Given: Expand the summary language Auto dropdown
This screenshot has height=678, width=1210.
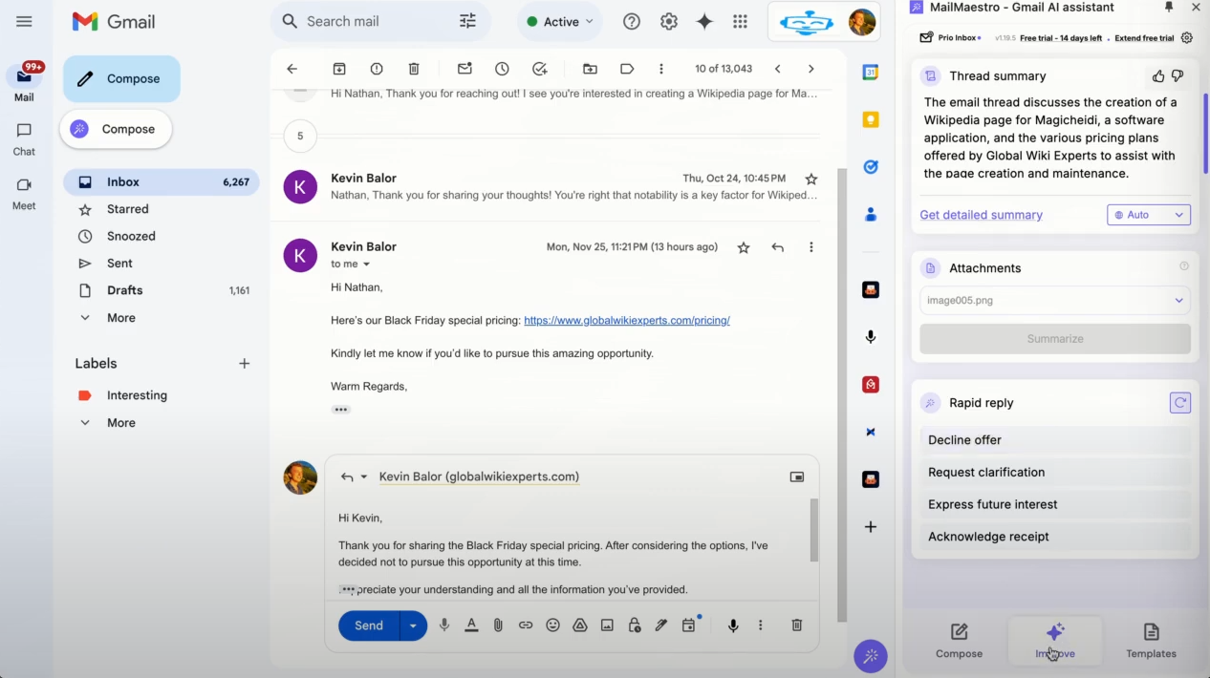Looking at the screenshot, I should [x=1149, y=215].
